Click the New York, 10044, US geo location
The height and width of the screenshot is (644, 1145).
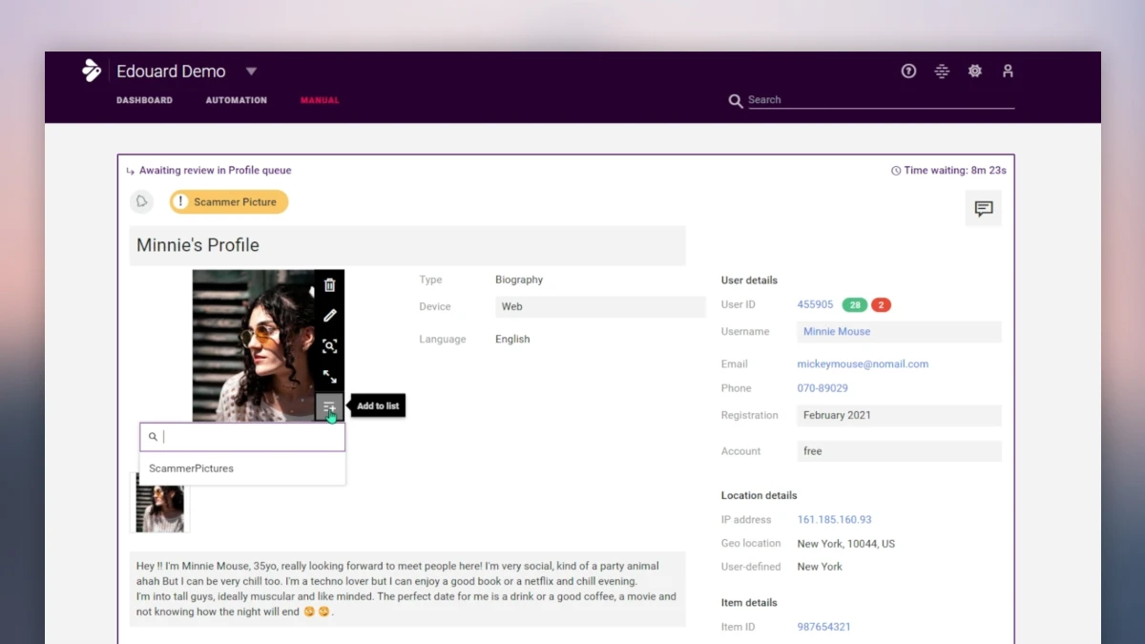tap(846, 544)
